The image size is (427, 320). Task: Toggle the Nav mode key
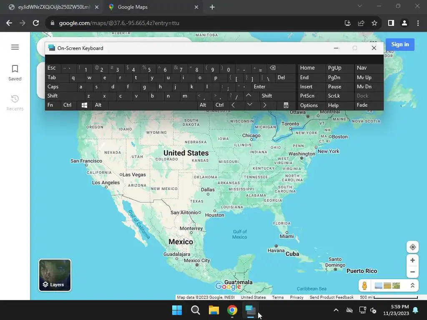(x=369, y=68)
